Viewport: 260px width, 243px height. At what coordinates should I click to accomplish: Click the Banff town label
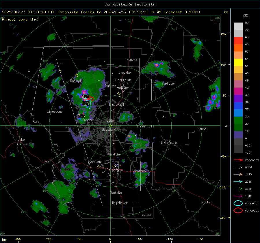point(48,161)
